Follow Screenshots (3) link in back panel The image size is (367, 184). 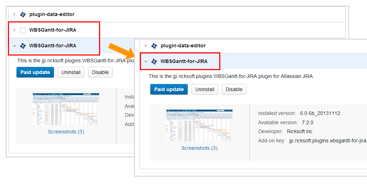[66, 132]
